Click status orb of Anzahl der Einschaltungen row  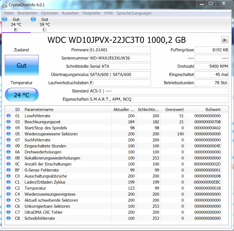[8, 164]
